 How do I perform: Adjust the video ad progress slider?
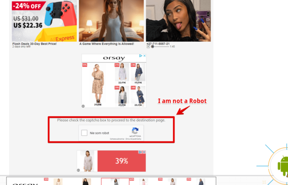pyautogui.click(x=161, y=47)
